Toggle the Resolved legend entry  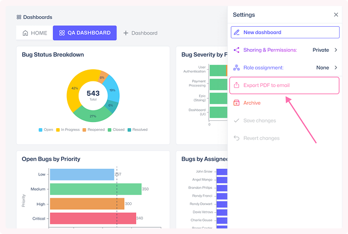coord(137,129)
